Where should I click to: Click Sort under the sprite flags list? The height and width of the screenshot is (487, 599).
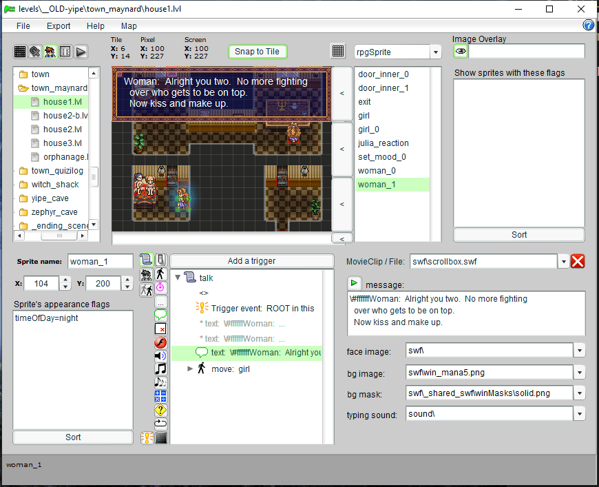pos(73,437)
